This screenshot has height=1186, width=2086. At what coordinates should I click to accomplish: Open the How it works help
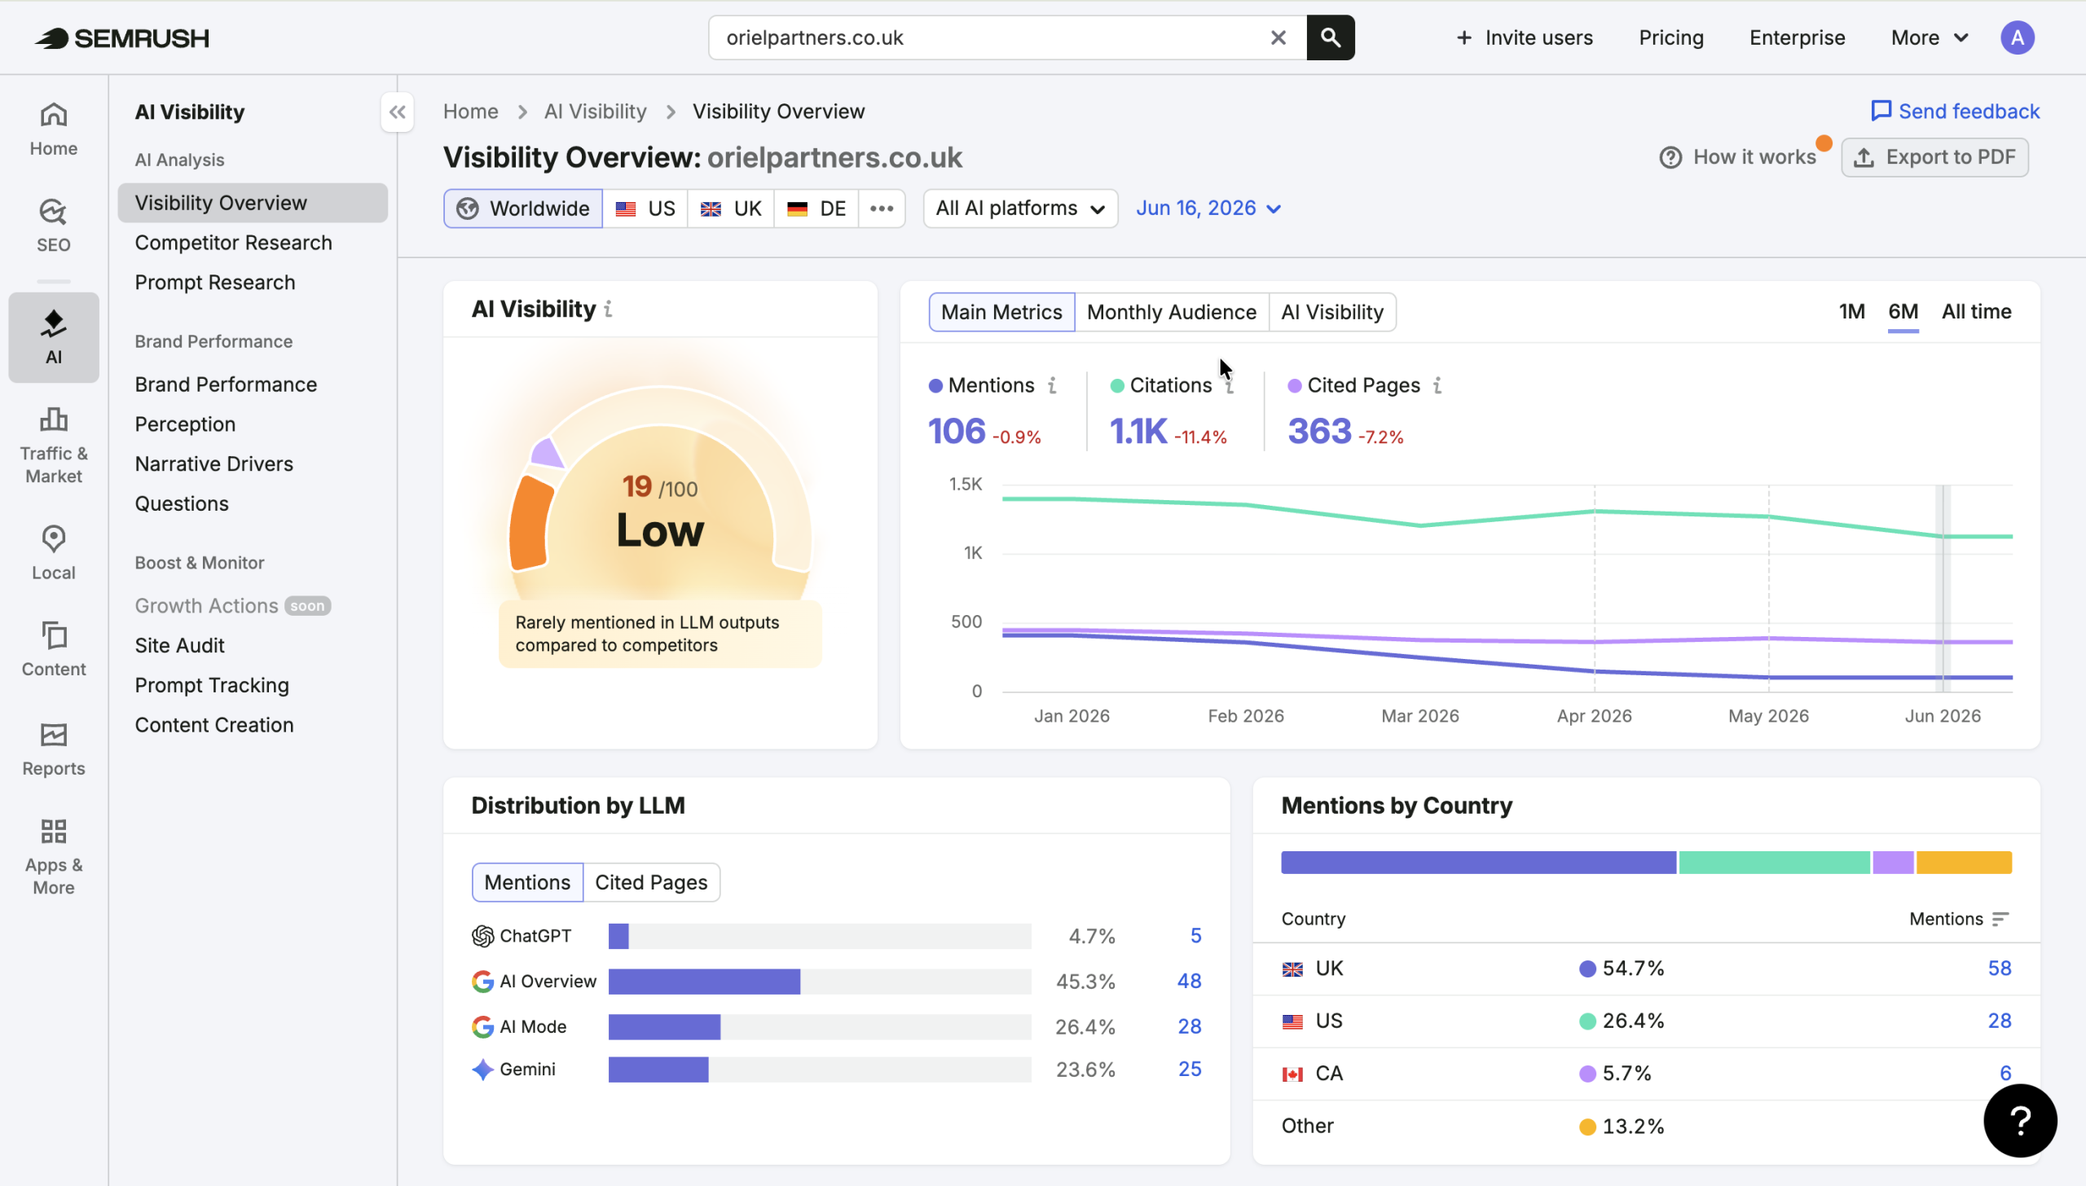[x=1738, y=157]
